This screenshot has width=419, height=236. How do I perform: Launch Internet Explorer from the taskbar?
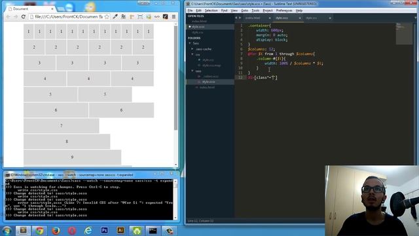point(88,230)
